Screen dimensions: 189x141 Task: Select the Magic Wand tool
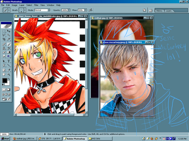coord(9,35)
